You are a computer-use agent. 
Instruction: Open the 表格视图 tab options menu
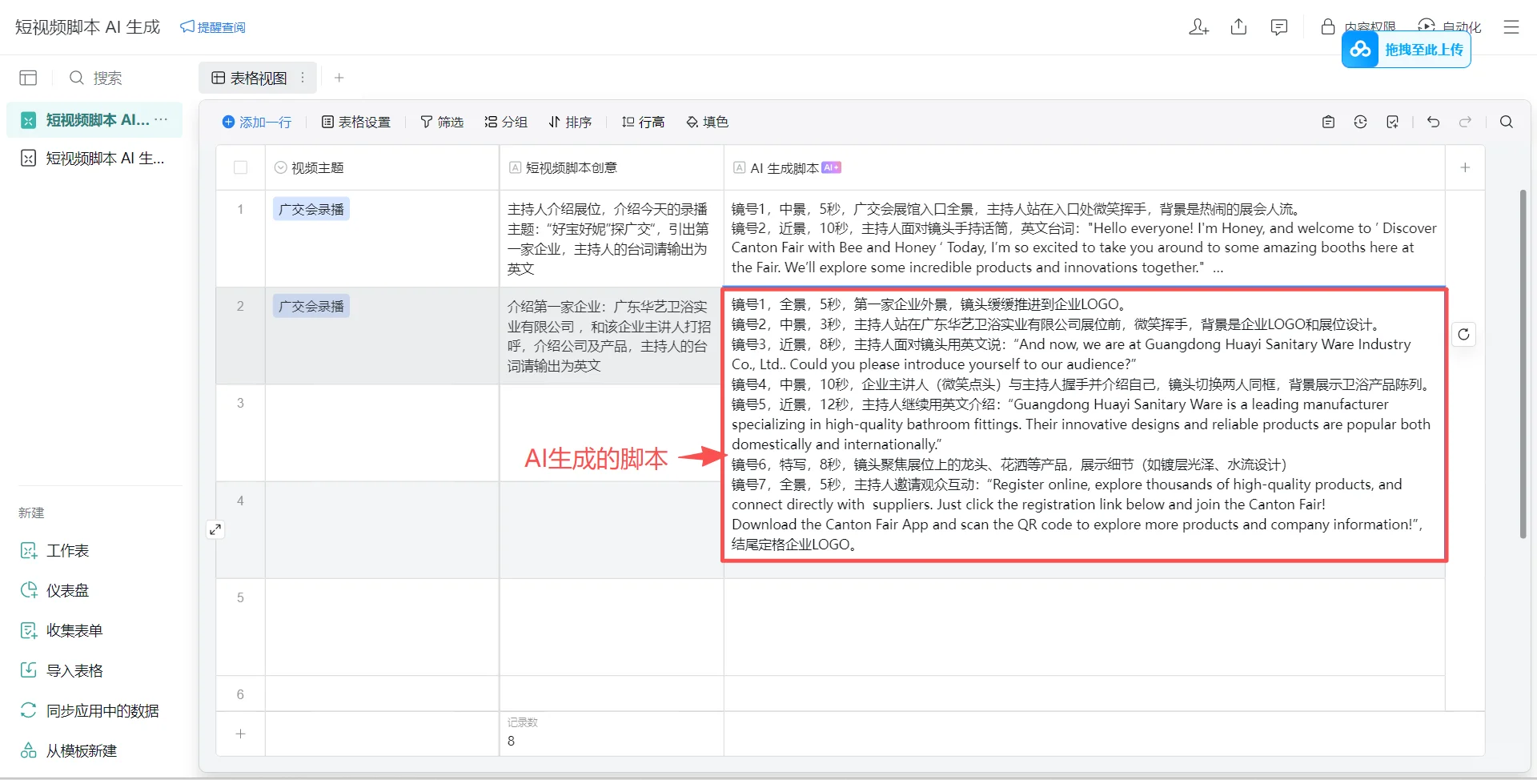pyautogui.click(x=303, y=78)
